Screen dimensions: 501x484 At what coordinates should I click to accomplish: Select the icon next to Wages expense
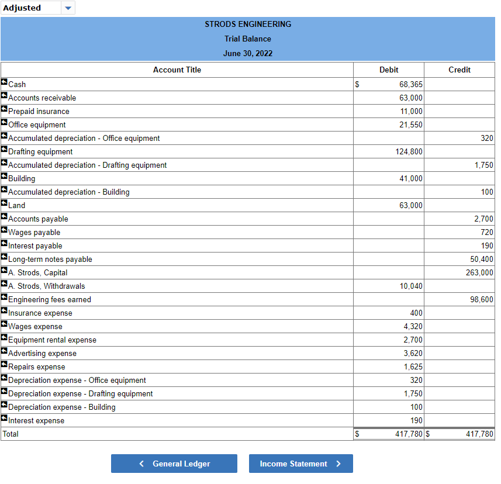(4, 324)
